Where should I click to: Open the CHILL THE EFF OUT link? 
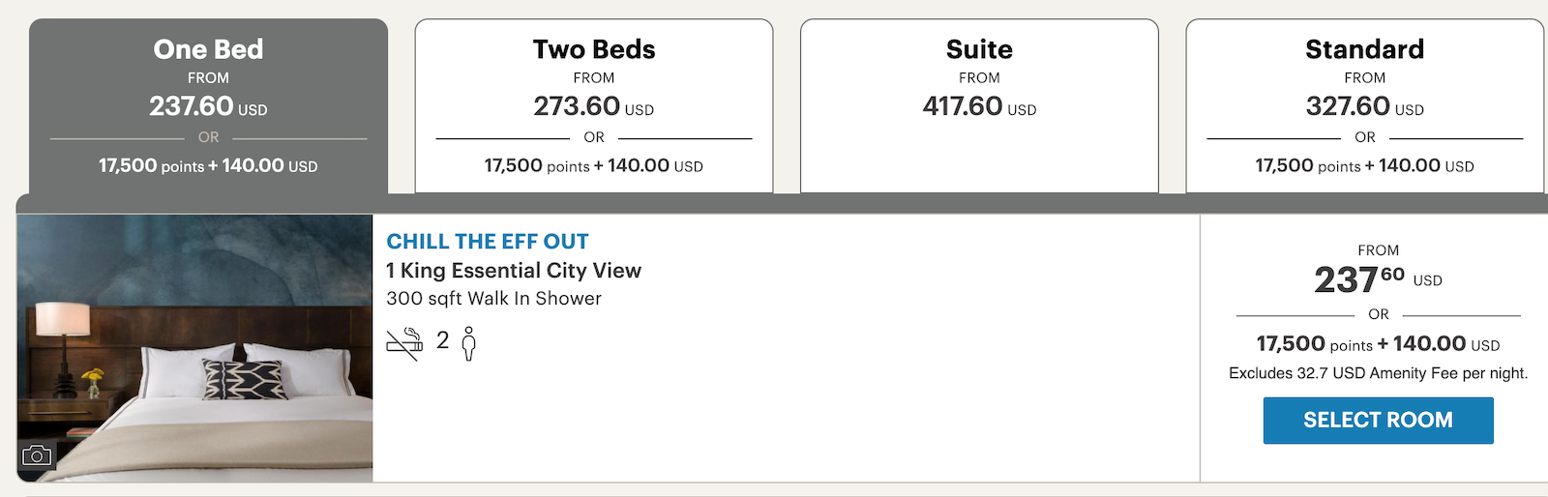click(488, 242)
